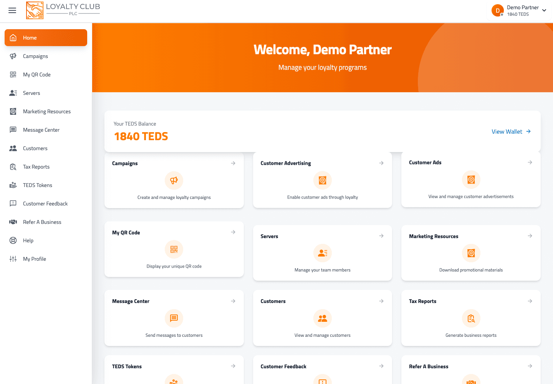Click the Customer Advertising card circle icon

[323, 180]
